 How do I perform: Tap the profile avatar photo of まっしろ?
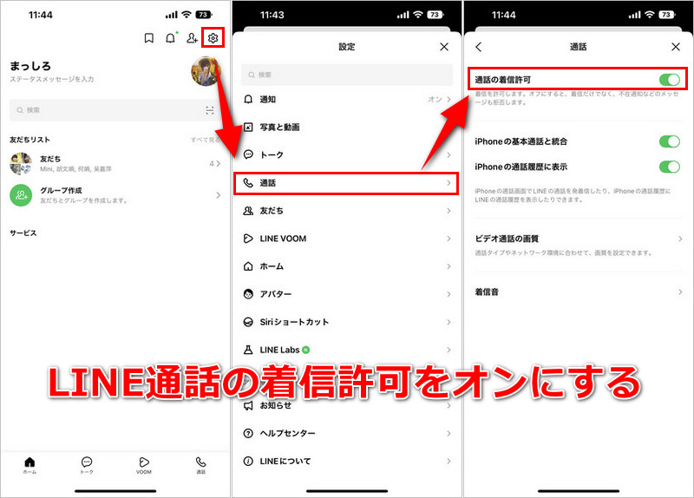tap(206, 71)
